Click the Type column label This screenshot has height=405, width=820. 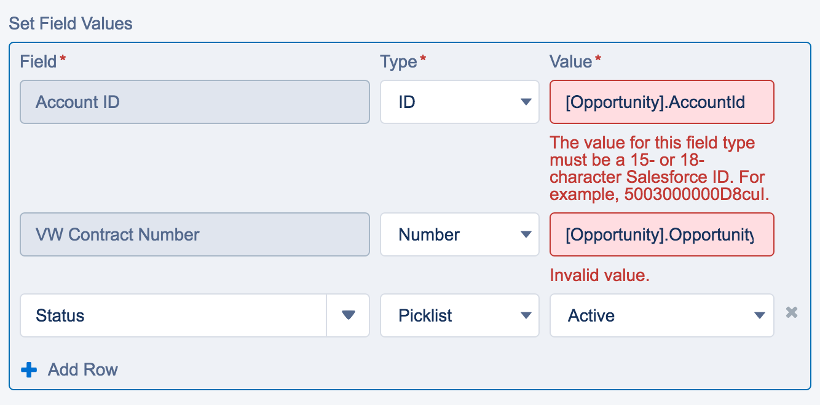[x=398, y=61]
